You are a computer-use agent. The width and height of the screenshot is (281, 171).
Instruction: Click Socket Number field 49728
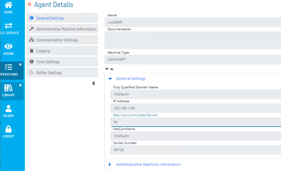click(195, 150)
